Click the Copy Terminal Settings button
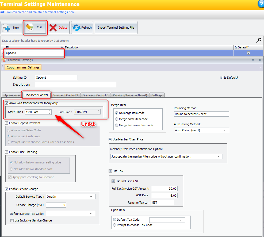Screen dimensions: 264x237 click(x=23, y=67)
